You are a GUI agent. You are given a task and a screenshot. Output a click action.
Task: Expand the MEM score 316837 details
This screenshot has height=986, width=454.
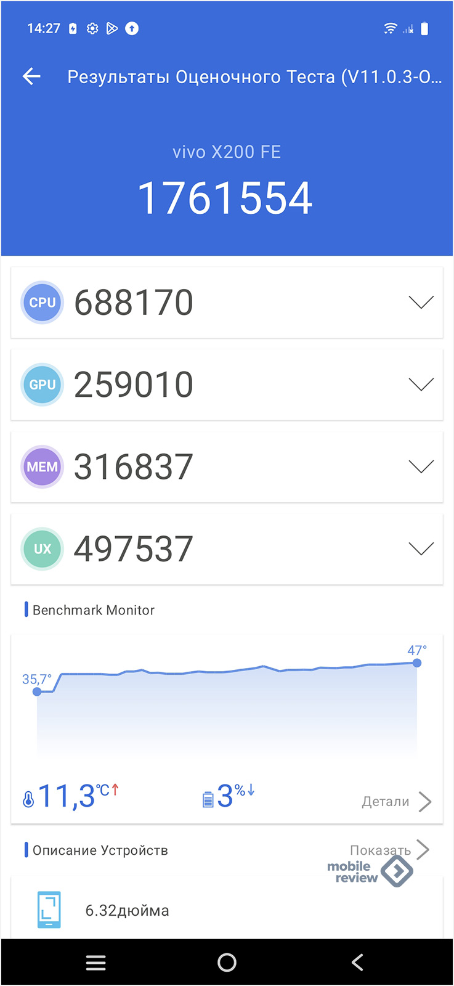tap(421, 467)
